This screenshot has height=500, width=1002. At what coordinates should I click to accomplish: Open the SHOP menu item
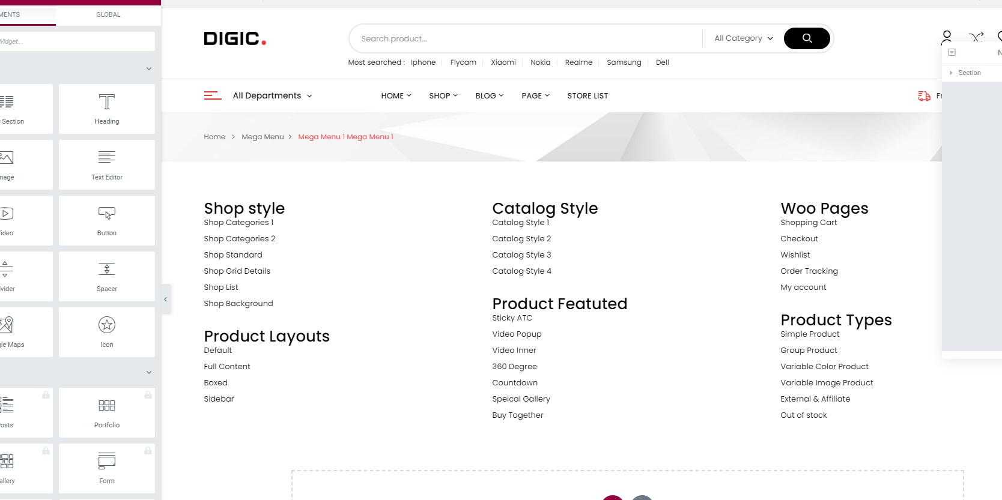point(443,95)
